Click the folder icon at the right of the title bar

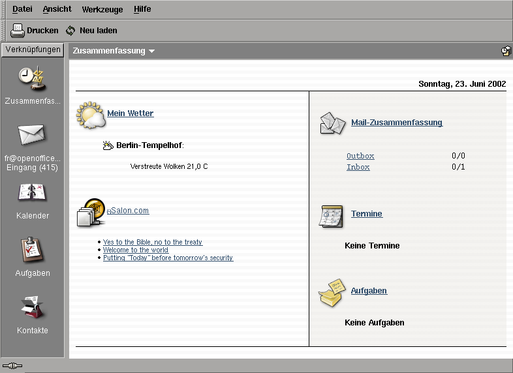tap(506, 51)
